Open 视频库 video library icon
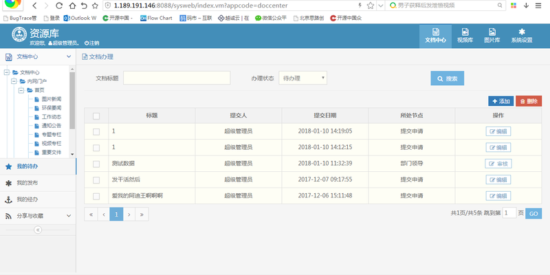The image size is (550, 275). pos(465,36)
